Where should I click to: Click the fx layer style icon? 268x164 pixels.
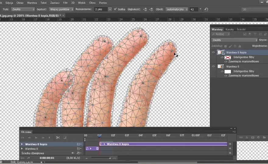(x=247, y=137)
